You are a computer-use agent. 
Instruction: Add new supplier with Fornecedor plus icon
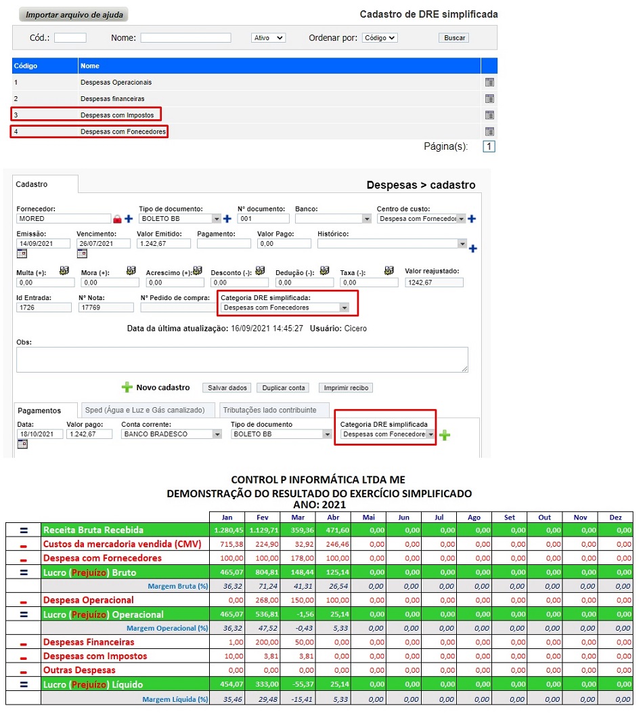(x=129, y=219)
